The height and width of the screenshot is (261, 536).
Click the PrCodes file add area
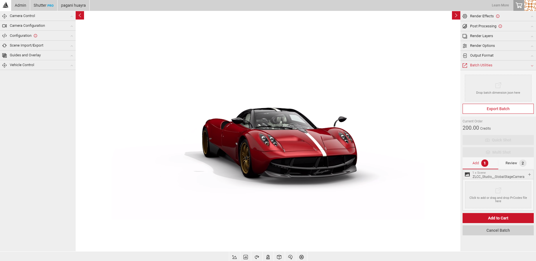click(498, 195)
